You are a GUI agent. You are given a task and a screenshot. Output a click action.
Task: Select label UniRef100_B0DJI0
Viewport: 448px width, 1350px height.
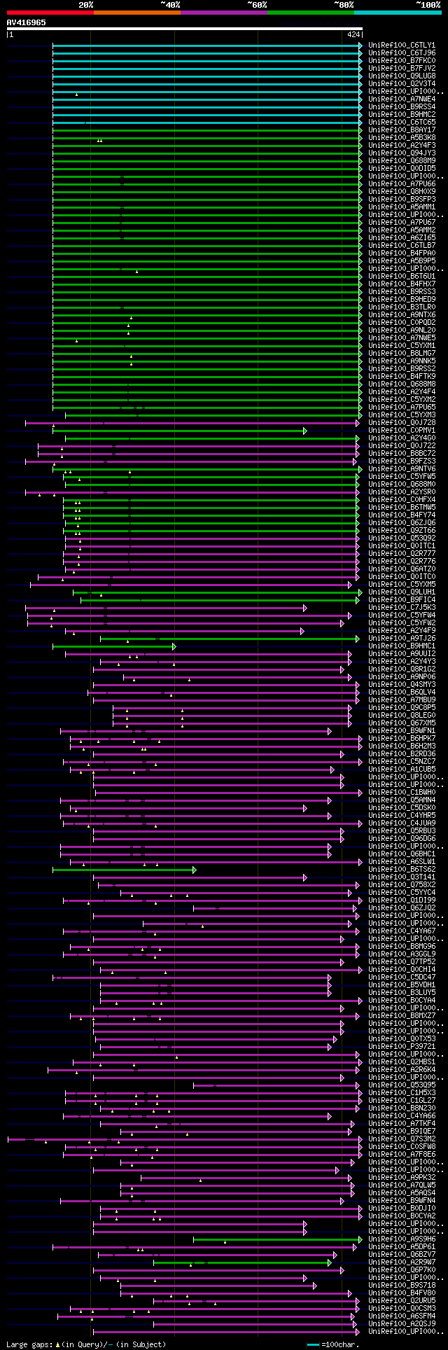pos(402,1208)
